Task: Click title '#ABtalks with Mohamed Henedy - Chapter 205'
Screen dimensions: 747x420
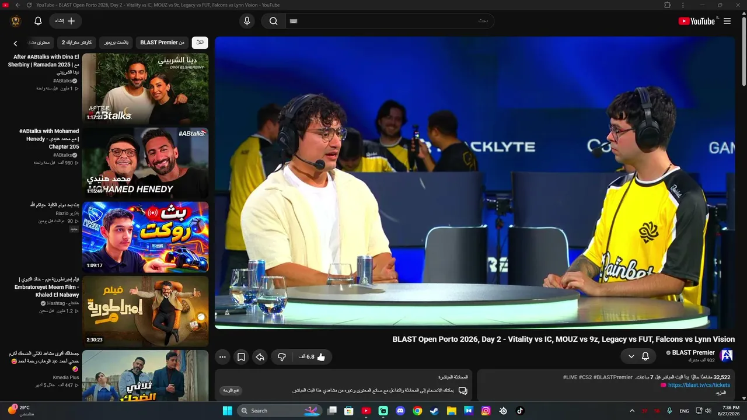Action: (x=49, y=139)
